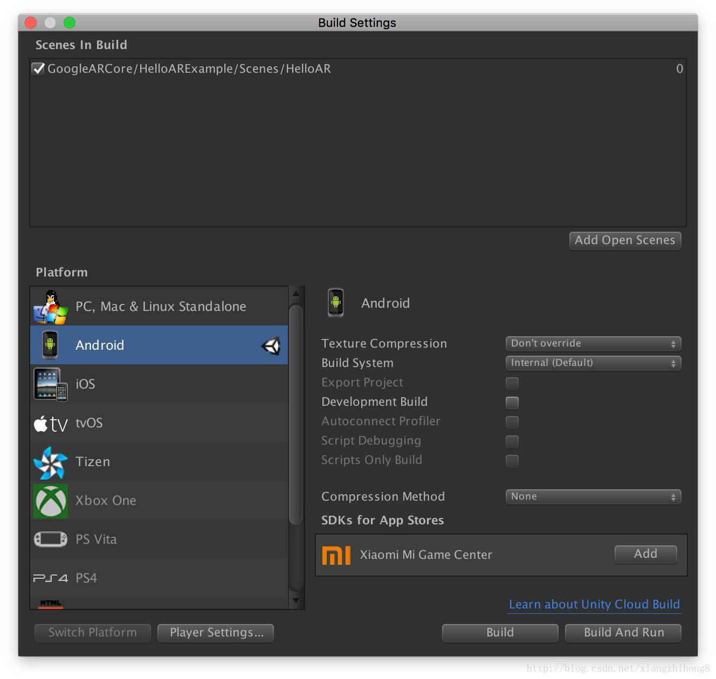Click the Build button
Viewport: 716px width, 679px height.
(x=500, y=633)
